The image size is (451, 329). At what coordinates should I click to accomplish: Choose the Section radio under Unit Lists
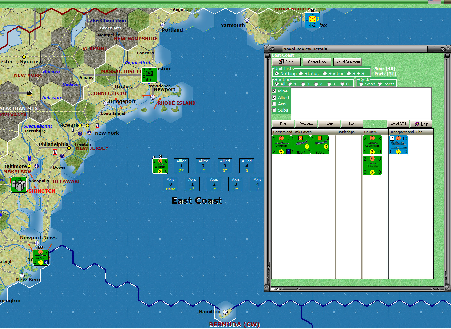click(325, 74)
